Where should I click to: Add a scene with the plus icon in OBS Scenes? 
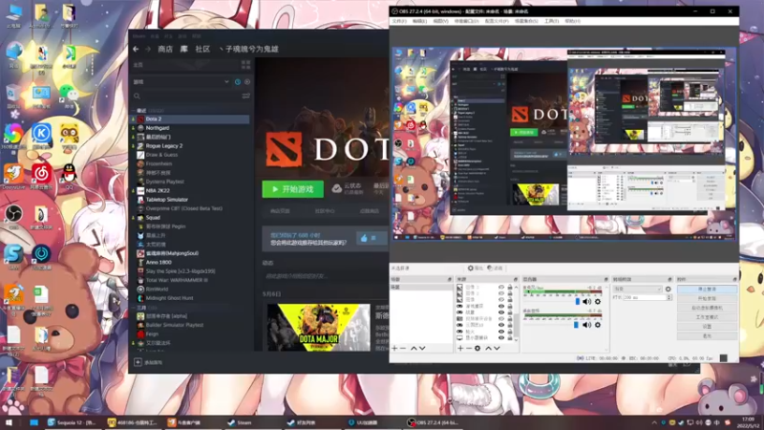click(x=394, y=348)
